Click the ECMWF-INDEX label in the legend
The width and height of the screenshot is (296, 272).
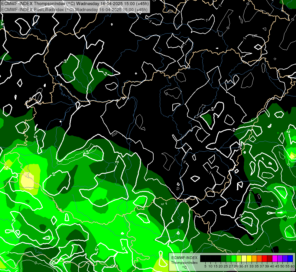coord(184,258)
